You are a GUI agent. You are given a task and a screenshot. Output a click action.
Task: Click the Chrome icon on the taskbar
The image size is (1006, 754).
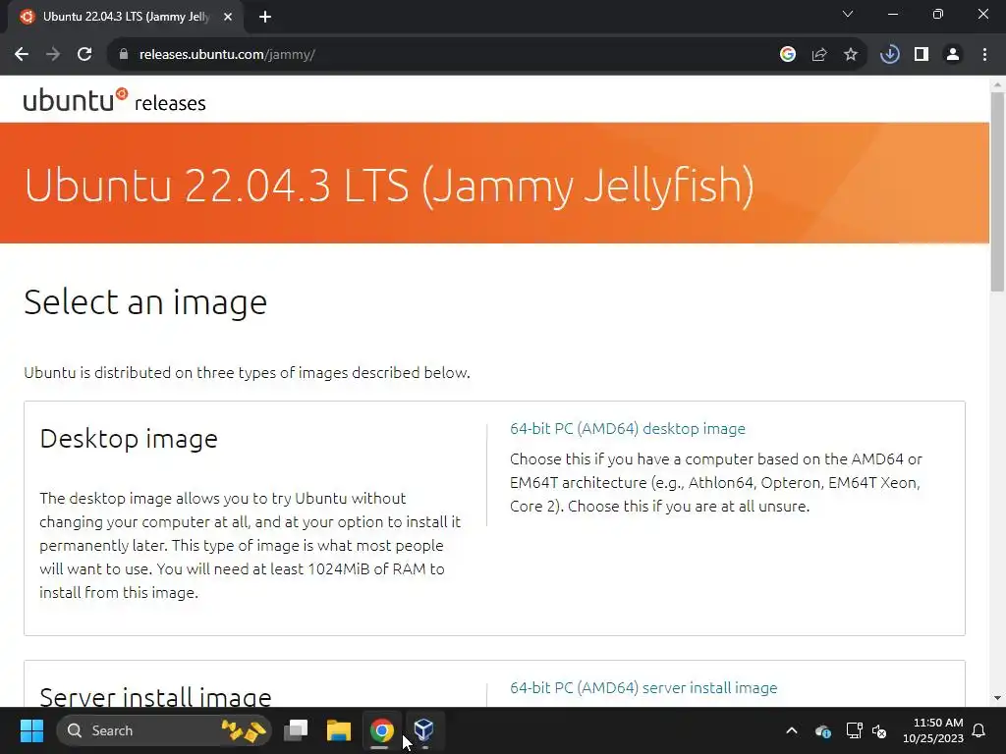tap(381, 730)
